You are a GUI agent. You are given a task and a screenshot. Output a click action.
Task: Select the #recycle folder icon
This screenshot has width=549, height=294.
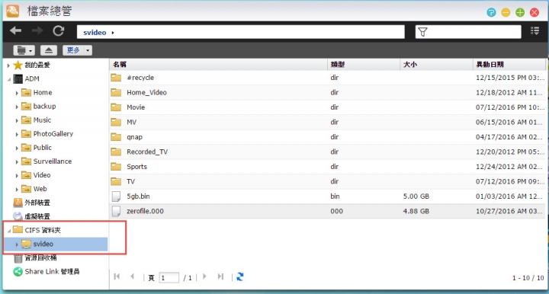pyautogui.click(x=116, y=78)
